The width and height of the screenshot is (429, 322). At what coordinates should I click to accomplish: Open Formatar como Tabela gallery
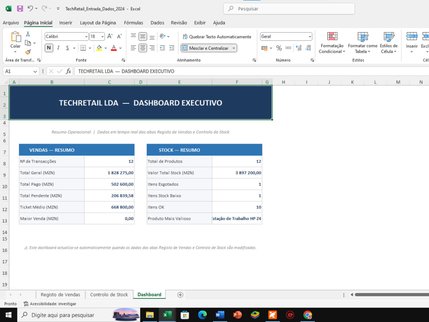(363, 42)
